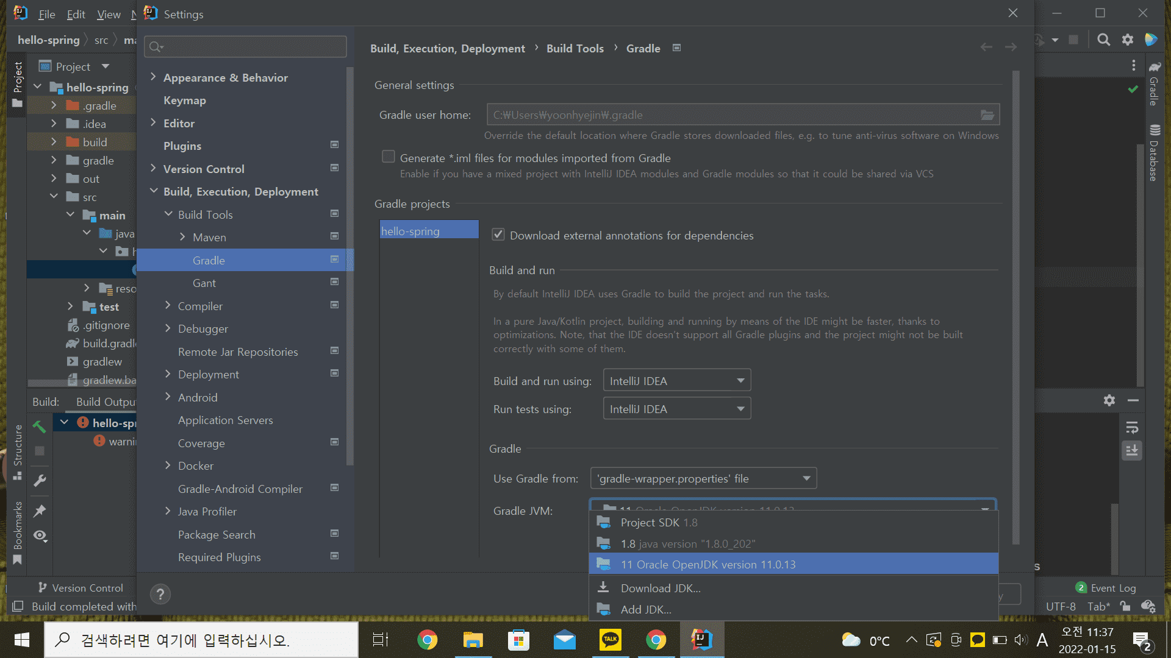Open Remote Jar Repositories settings page

[x=238, y=352]
